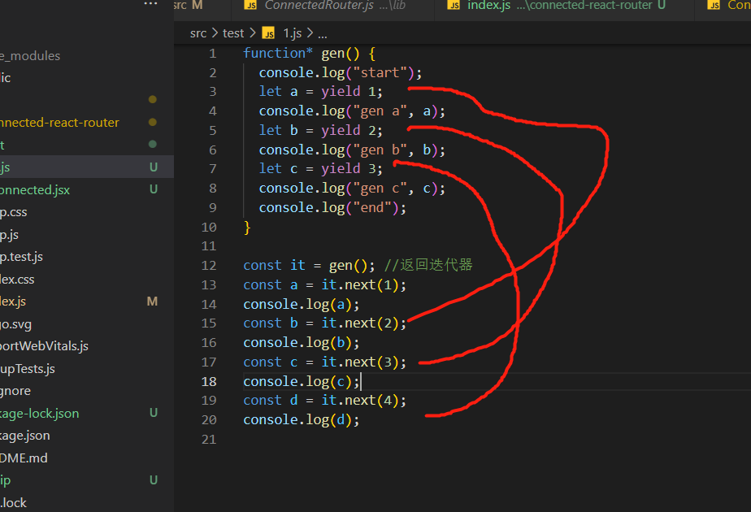Click the breadcrumb chevron after 'test'
Screen dimensions: 751x512
click(x=253, y=33)
